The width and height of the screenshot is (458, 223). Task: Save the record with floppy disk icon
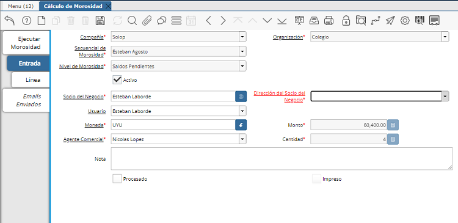click(x=101, y=20)
